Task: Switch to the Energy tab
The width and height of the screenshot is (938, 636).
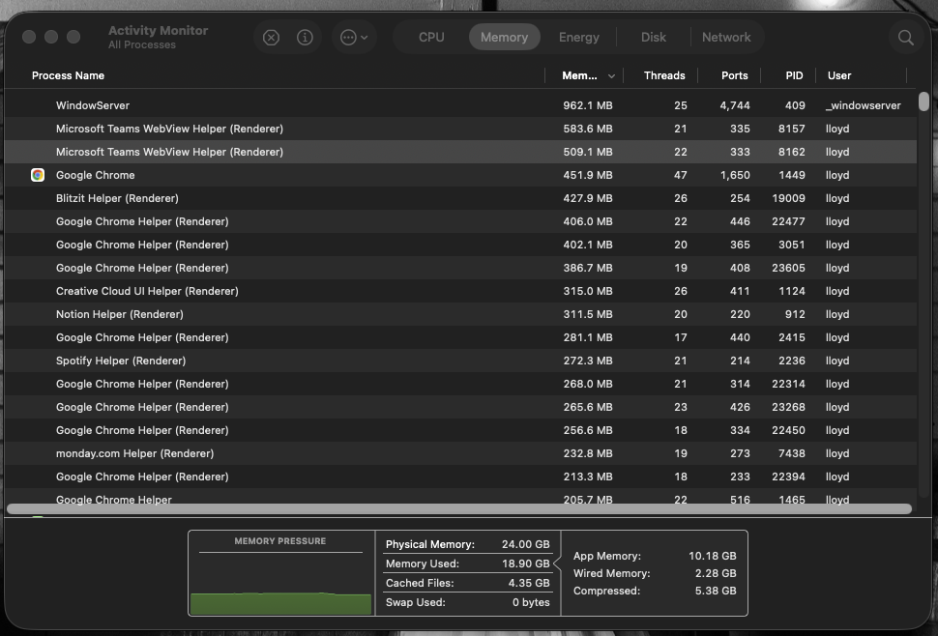Action: click(578, 38)
